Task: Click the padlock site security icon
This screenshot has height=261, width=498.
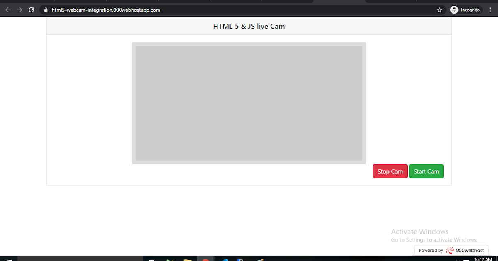Action: [45, 10]
